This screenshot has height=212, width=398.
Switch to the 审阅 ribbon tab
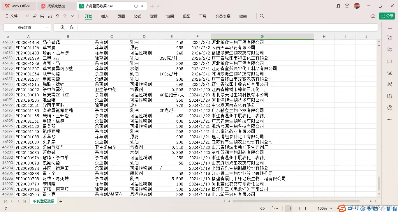point(170,16)
